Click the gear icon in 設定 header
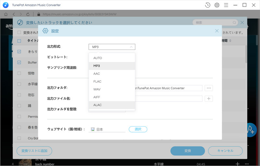Viewport: 260px width, 166px height. pos(45,31)
